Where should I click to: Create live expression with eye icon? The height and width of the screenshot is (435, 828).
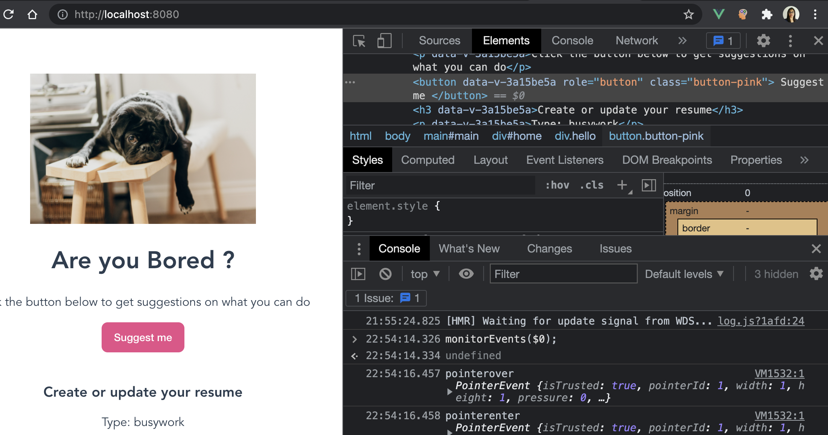466,274
